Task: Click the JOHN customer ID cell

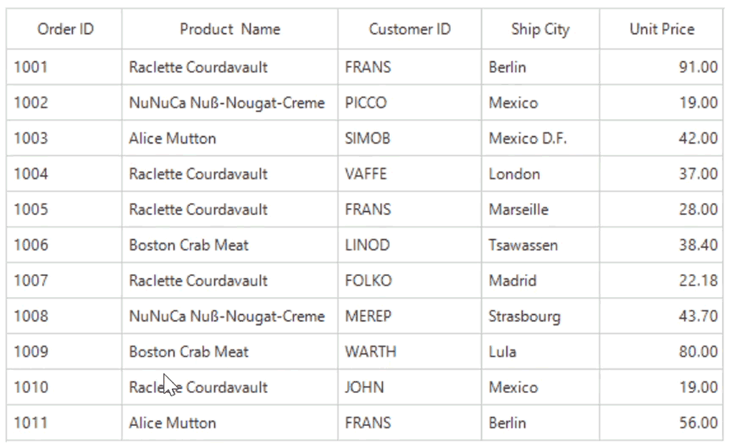Action: pyautogui.click(x=364, y=387)
